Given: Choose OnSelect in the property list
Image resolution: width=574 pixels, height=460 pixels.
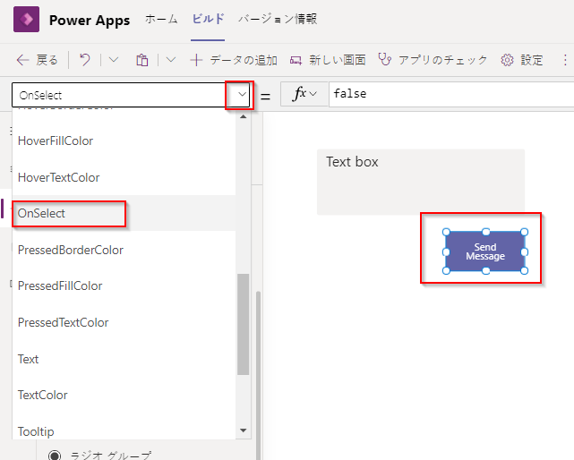Looking at the screenshot, I should click(x=124, y=213).
